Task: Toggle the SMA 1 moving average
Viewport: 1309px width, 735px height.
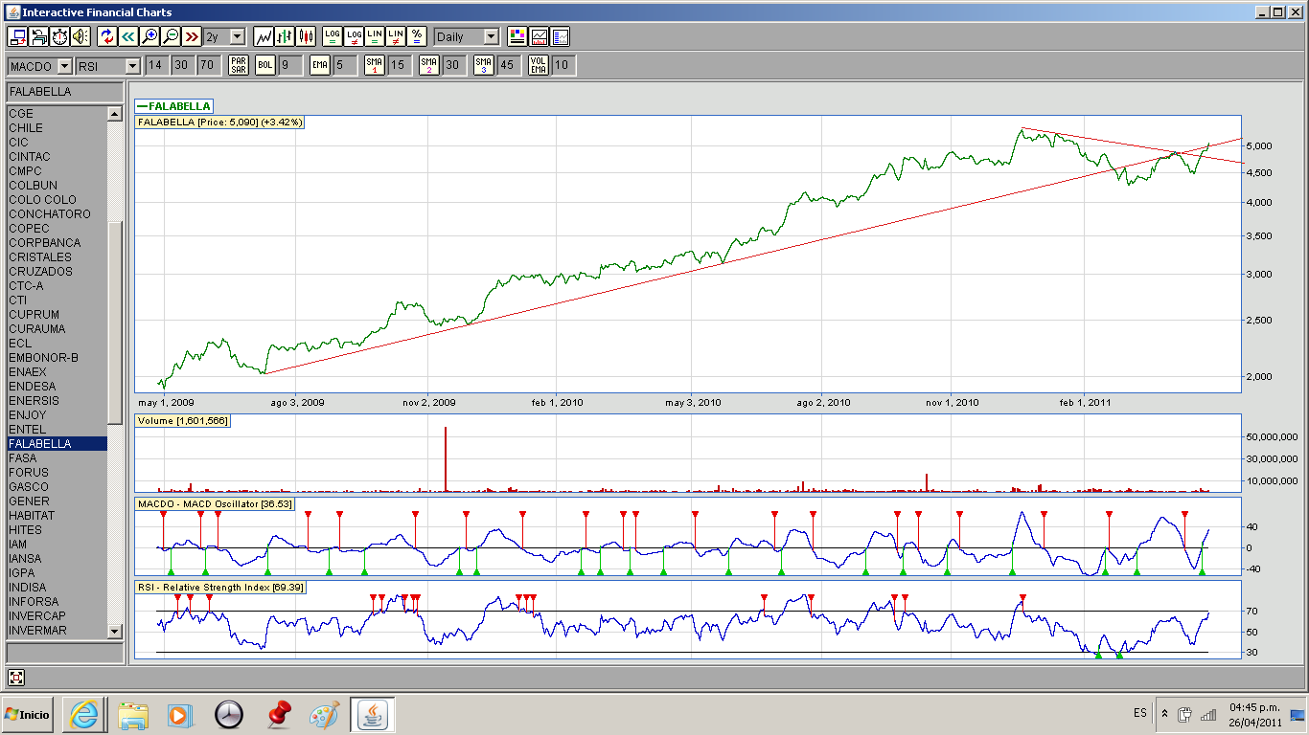Action: (374, 65)
